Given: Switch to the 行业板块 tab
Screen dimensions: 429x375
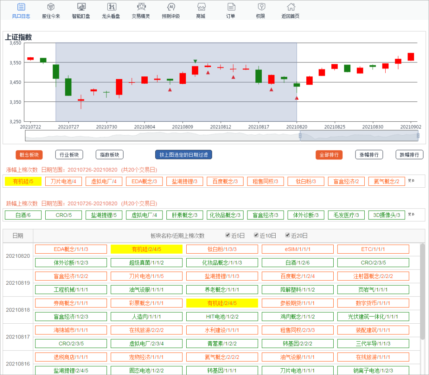Looking at the screenshot, I should point(69,155).
